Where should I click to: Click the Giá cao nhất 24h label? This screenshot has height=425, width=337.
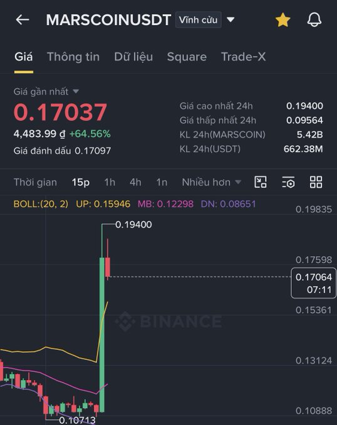click(x=216, y=106)
